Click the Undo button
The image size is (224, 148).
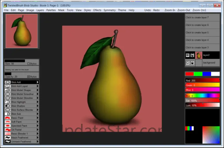coord(147,10)
